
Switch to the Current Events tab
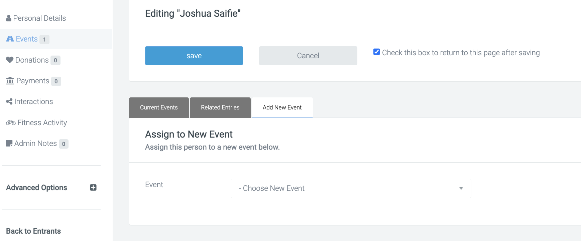(x=159, y=107)
